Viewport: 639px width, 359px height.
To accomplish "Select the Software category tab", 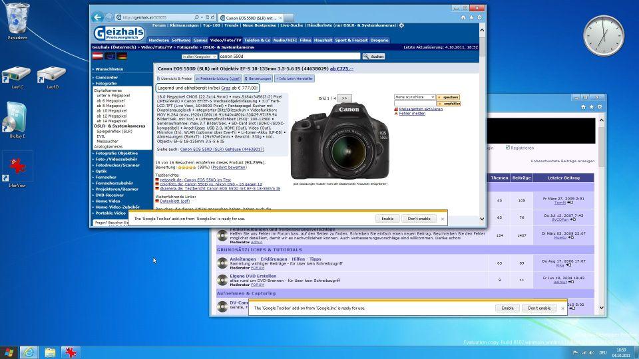I will pos(181,41).
